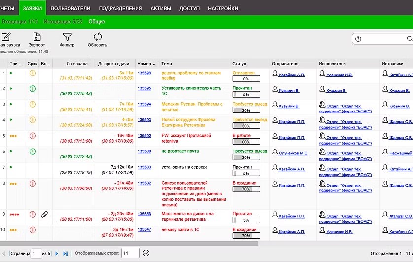Select status 'В работе' in request 135592
The image size is (413, 262).
[241, 136]
